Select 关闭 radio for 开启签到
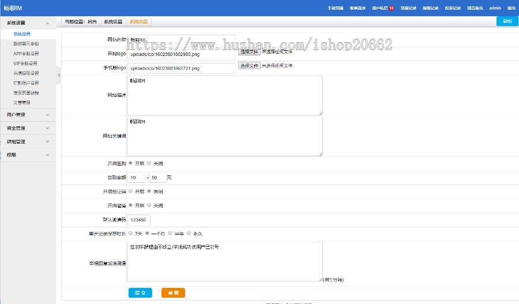The height and width of the screenshot is (304, 519). tap(149, 163)
